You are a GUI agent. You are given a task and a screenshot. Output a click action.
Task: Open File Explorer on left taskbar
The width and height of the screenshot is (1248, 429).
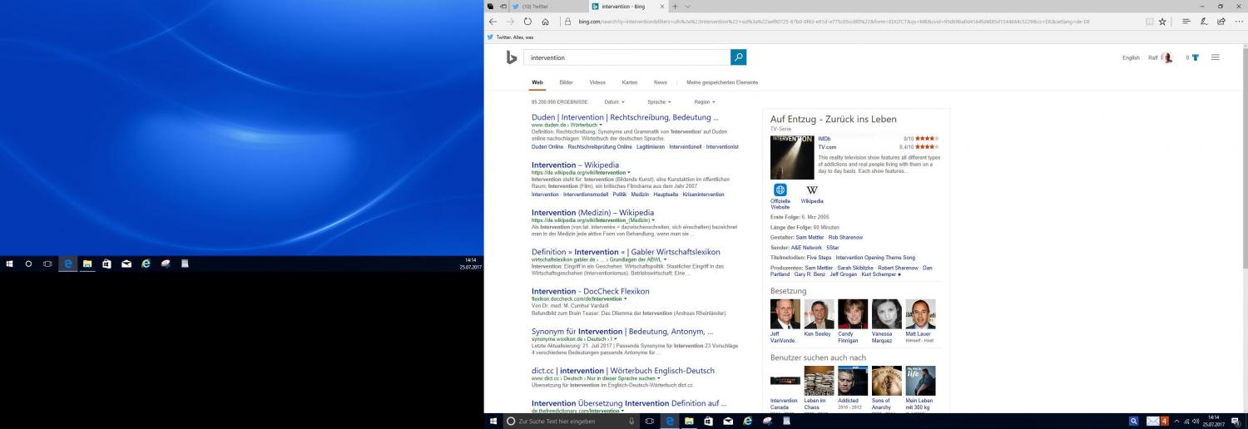click(x=87, y=264)
